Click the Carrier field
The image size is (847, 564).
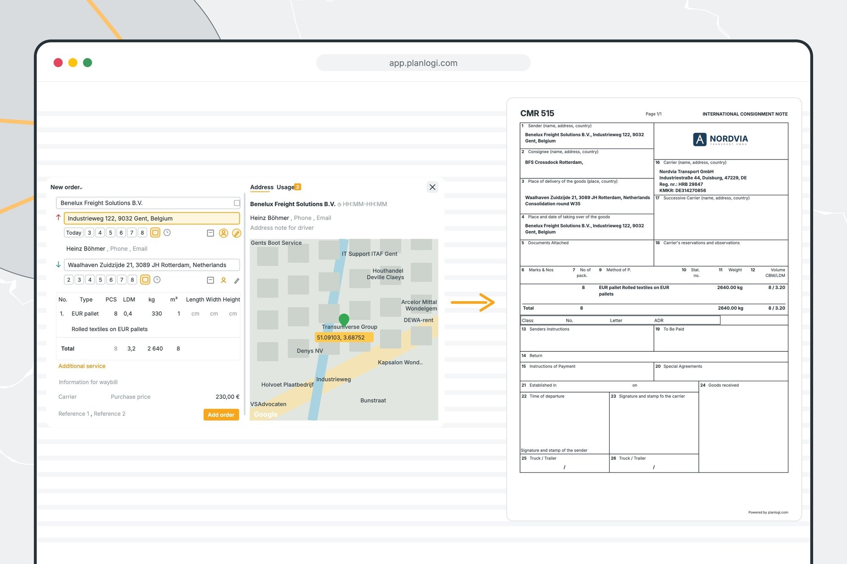[67, 397]
